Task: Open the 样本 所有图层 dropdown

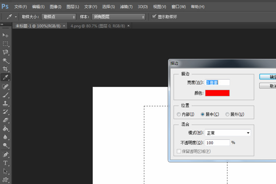Action: pos(118,17)
